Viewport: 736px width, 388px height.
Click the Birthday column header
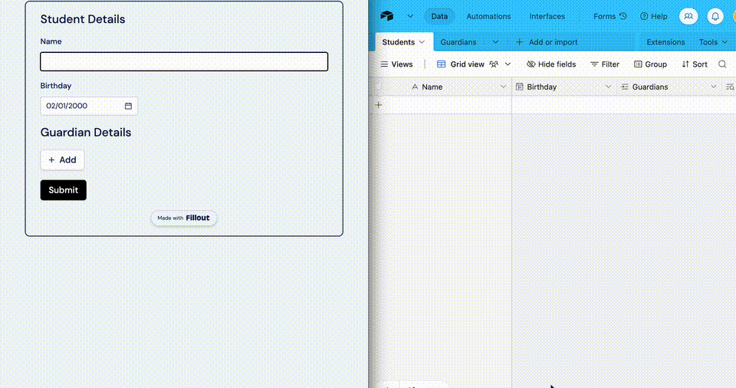pos(564,87)
